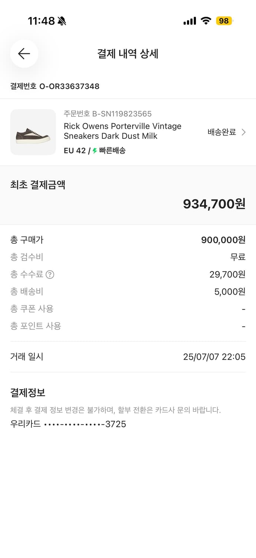256x558 pixels.
Task: Tap 총 포인트 사용 row entry
Action: coord(128,326)
